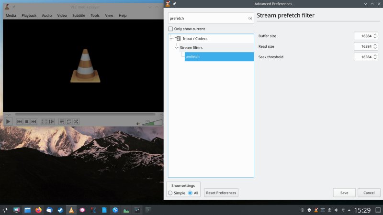
Task: Check the Only show current checkbox
Action: point(171,29)
